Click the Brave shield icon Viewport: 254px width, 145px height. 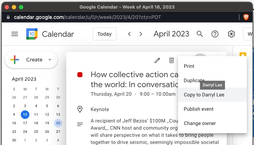(x=246, y=17)
